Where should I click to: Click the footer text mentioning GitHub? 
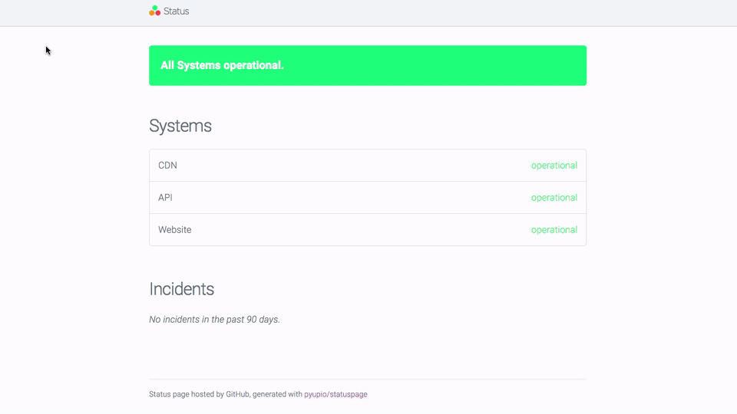pyautogui.click(x=226, y=394)
